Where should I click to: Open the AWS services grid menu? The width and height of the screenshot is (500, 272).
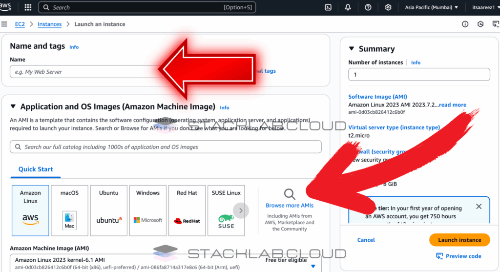(x=28, y=7)
